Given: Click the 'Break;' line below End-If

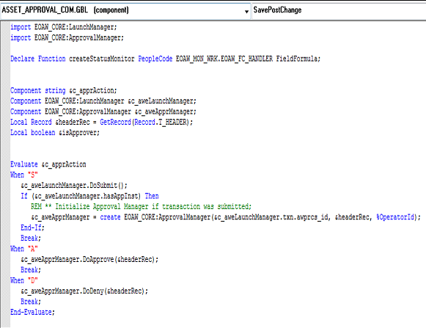Looking at the screenshot, I should coord(31,238).
